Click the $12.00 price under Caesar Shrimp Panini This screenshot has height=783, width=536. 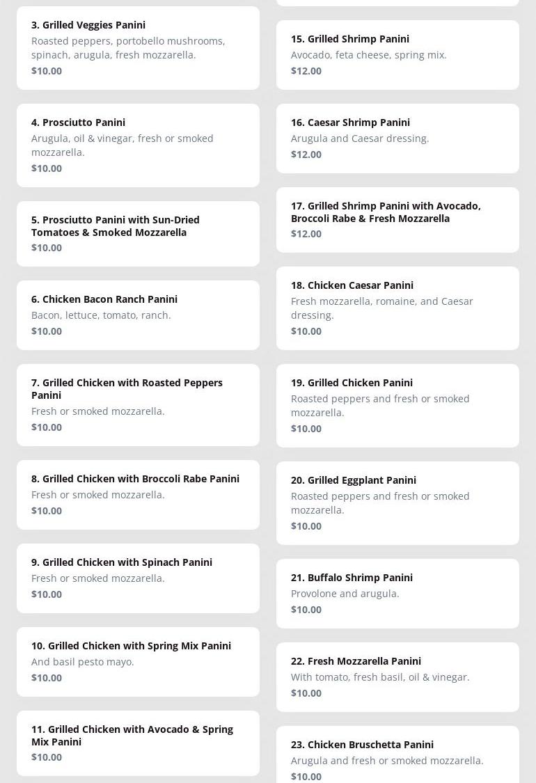[306, 155]
